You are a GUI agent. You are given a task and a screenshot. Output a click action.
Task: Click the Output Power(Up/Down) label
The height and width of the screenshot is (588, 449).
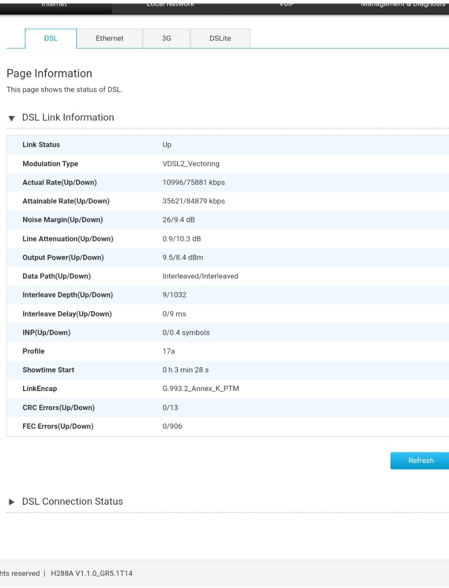click(63, 257)
